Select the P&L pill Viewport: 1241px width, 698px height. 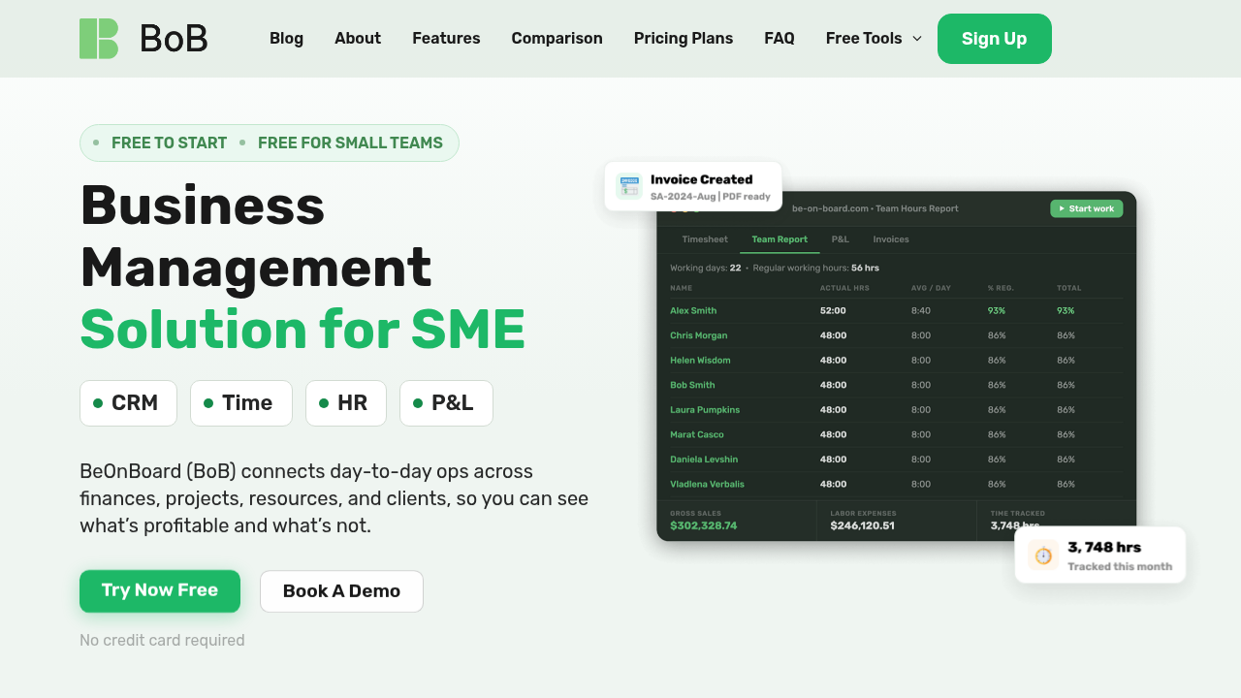coord(446,403)
